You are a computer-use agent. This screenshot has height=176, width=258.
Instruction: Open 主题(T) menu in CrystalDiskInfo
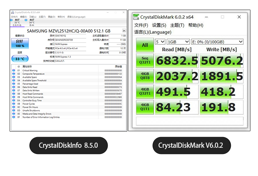42,17
